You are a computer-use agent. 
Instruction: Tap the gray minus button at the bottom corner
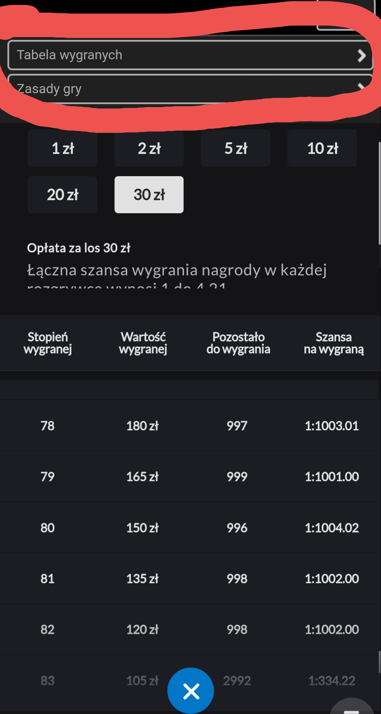[x=351, y=708]
